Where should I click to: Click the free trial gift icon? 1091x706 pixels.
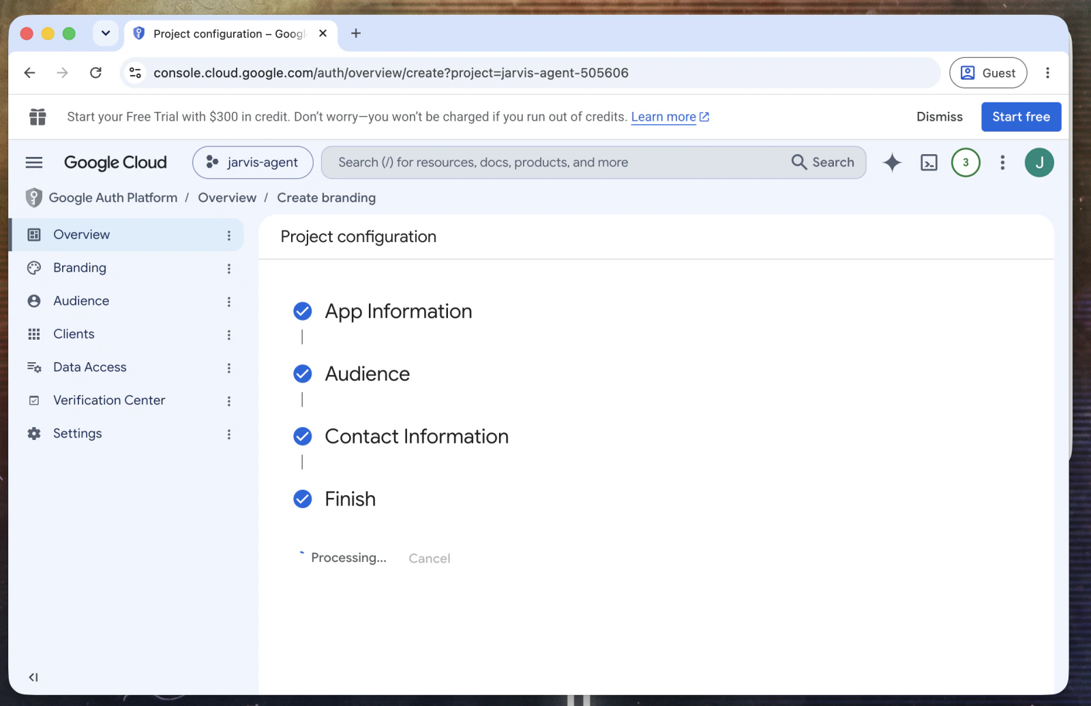[38, 117]
